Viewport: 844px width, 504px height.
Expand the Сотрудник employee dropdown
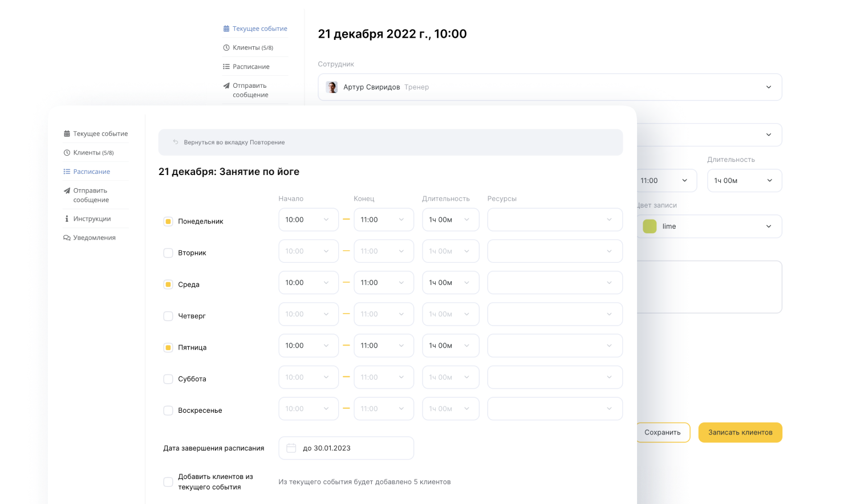(550, 87)
